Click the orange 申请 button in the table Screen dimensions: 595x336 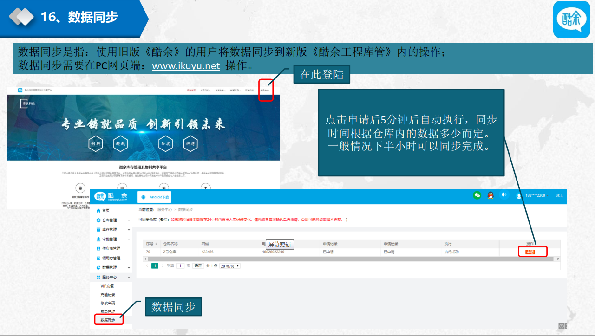pyautogui.click(x=530, y=252)
